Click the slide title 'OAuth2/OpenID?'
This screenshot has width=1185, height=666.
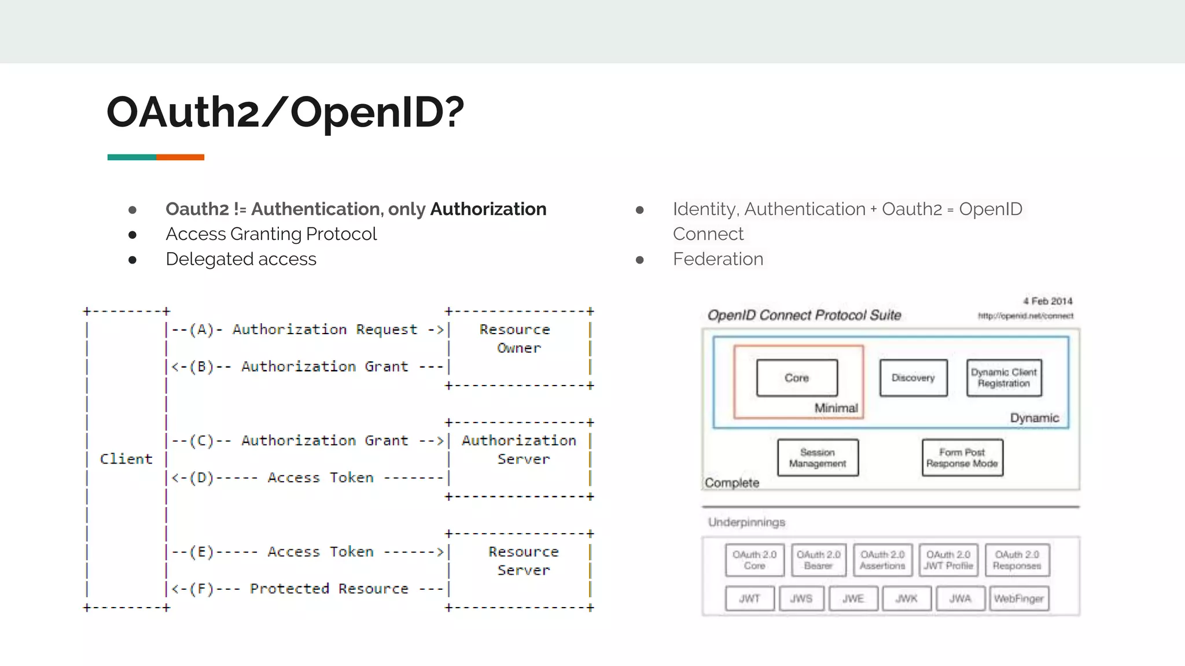point(285,112)
